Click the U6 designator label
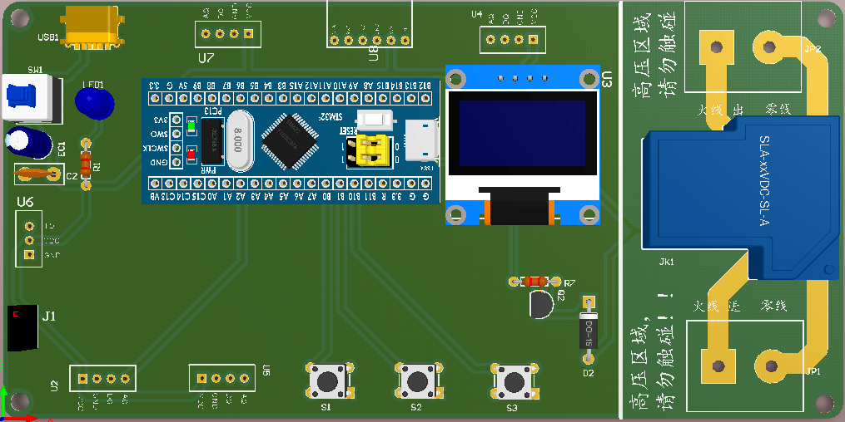 (25, 202)
